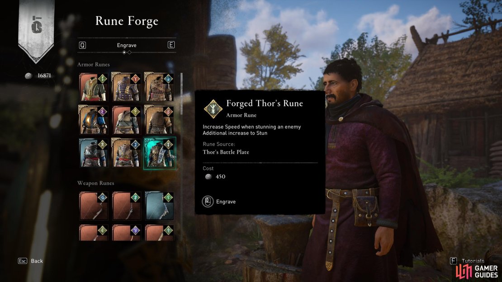The height and width of the screenshot is (282, 502).
Task: Pick the top-right armor rune with blue diamond
Action: pyautogui.click(x=160, y=87)
